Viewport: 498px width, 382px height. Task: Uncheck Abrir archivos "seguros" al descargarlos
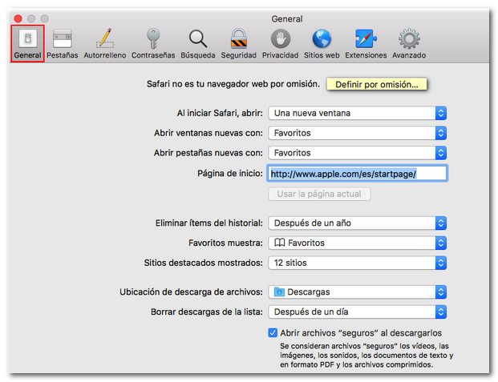click(273, 332)
